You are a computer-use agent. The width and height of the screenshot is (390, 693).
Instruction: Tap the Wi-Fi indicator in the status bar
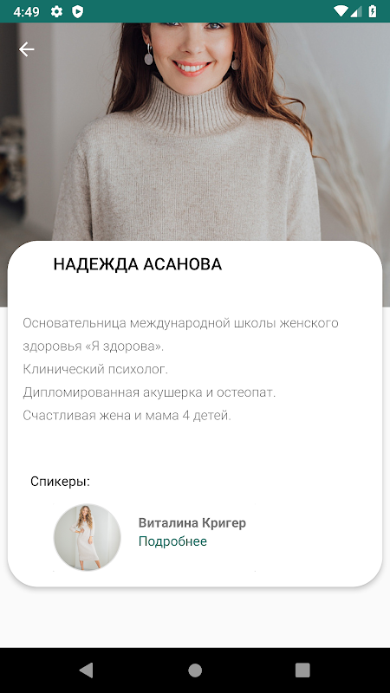point(341,11)
